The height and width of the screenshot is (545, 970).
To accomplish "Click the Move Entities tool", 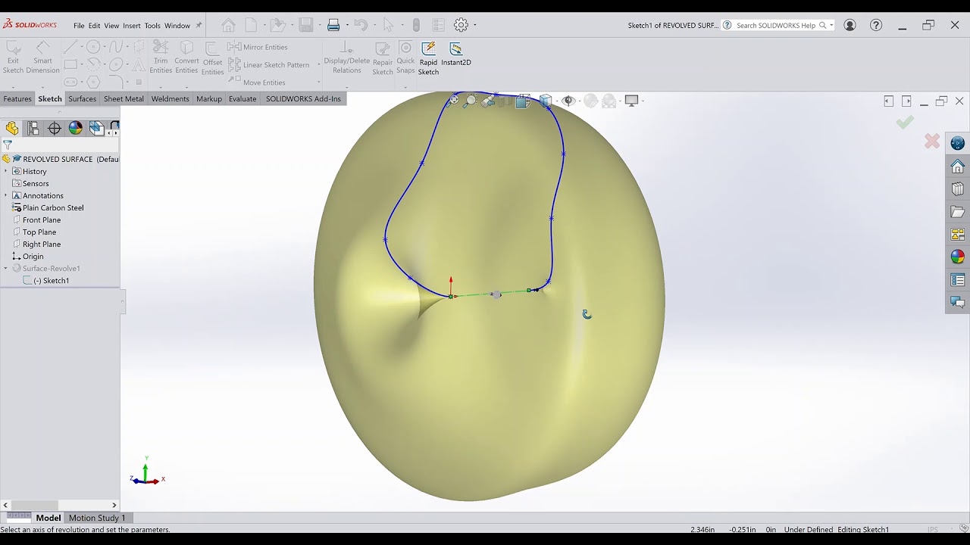I will click(257, 83).
